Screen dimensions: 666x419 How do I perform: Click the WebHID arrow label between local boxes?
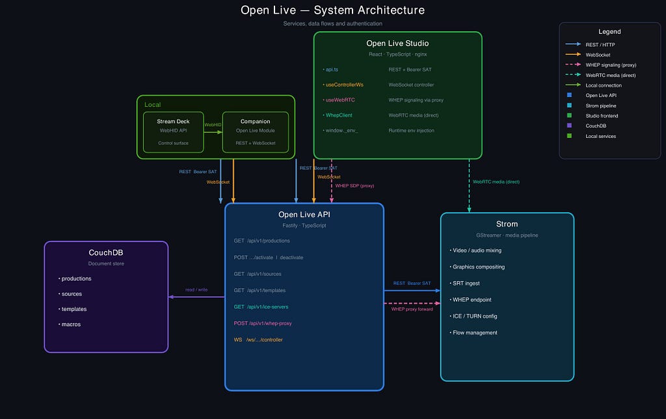(x=213, y=125)
